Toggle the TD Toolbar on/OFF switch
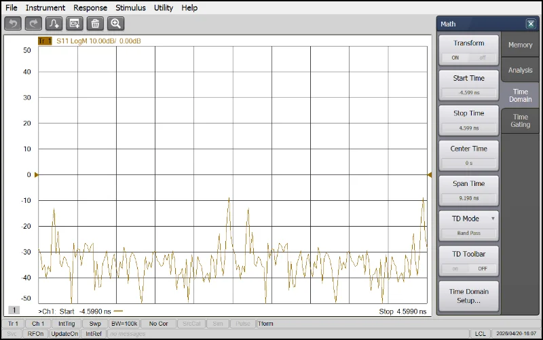This screenshot has height=340, width=543. 468,268
